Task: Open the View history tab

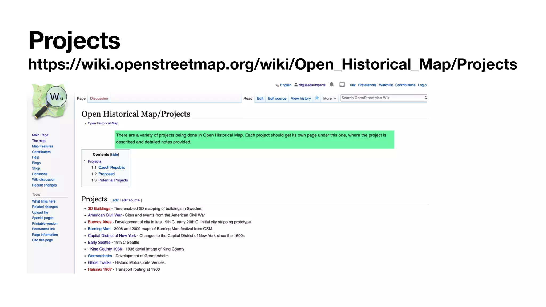Action: (x=301, y=98)
